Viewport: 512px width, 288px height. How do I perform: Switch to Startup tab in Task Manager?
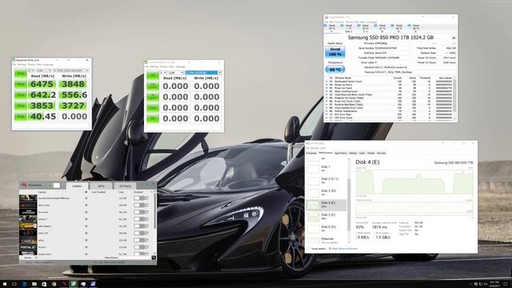353,153
